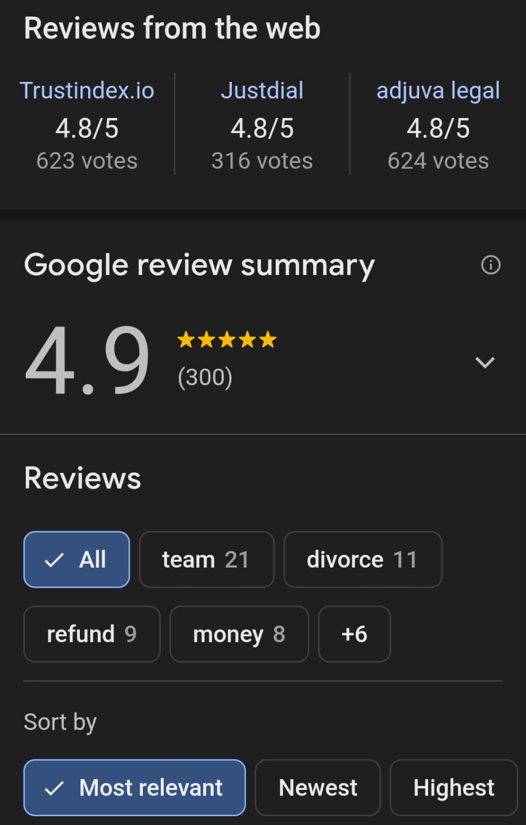This screenshot has height=825, width=526.
Task: Filter reviews mentioning divorce
Action: coord(363,559)
